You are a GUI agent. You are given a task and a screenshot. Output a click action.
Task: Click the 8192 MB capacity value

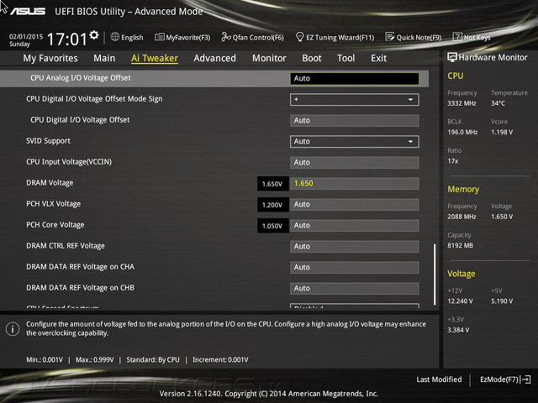point(460,245)
